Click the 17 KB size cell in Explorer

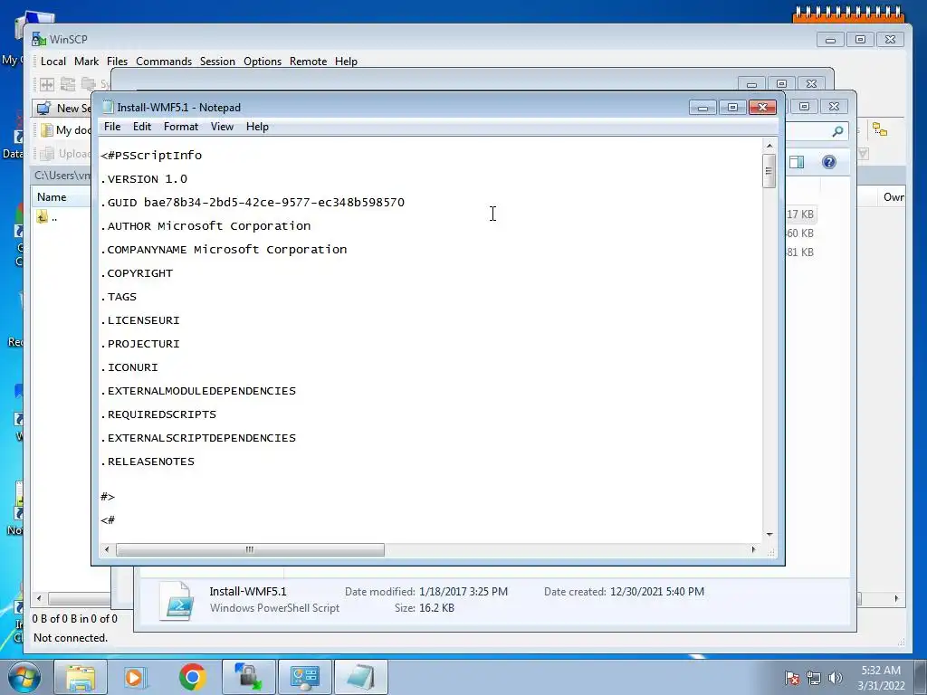pos(800,214)
